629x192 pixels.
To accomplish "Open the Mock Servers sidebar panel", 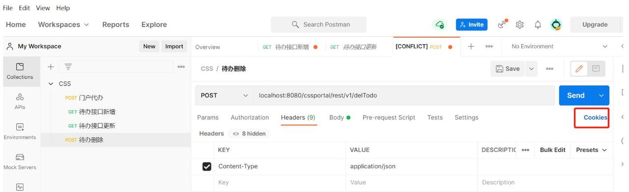I will point(20,162).
